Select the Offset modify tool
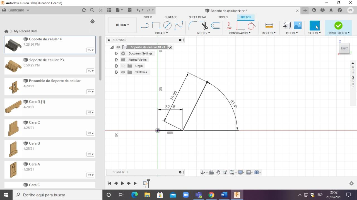Image resolution: width=357 pixels, height=200 pixels. click(215, 26)
